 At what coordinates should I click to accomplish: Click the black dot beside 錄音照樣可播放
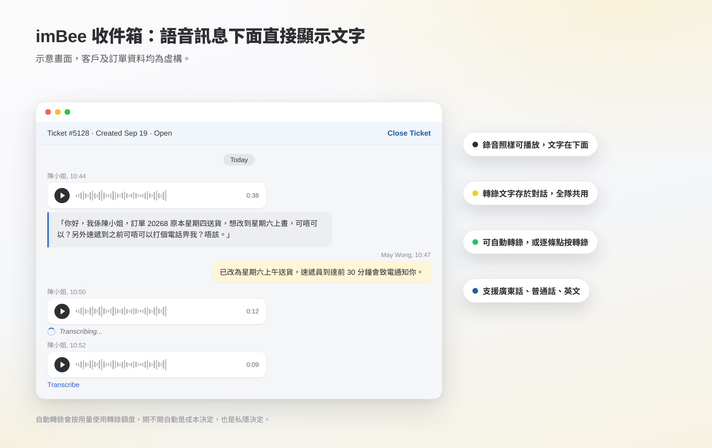[x=475, y=145]
